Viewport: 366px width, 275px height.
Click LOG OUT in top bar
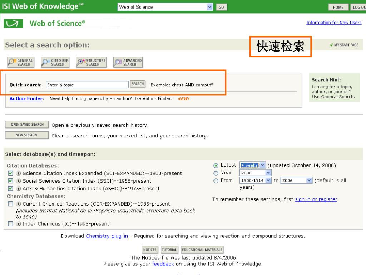[x=358, y=7]
